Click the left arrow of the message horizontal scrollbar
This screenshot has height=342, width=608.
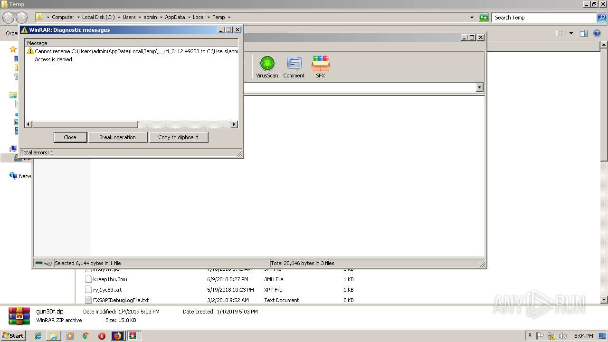(x=28, y=124)
